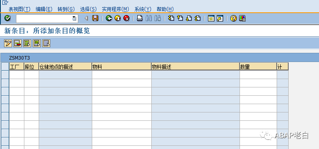The height and width of the screenshot is (149, 319).
Task: Select the second table row via its selector
Action: click(5, 83)
